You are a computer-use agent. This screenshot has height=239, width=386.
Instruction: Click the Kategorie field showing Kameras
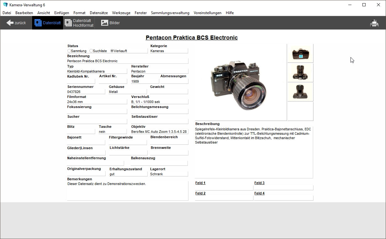(169, 51)
